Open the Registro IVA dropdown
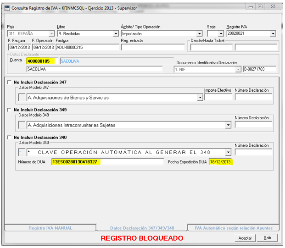285x248 pixels. coord(273,33)
